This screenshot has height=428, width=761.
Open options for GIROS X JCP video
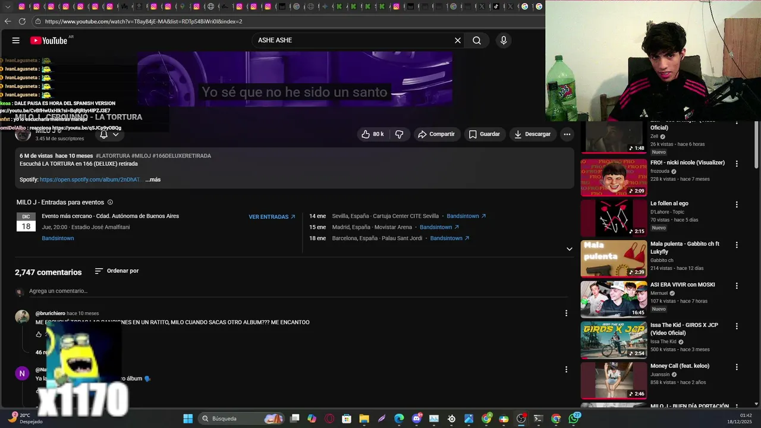(737, 326)
